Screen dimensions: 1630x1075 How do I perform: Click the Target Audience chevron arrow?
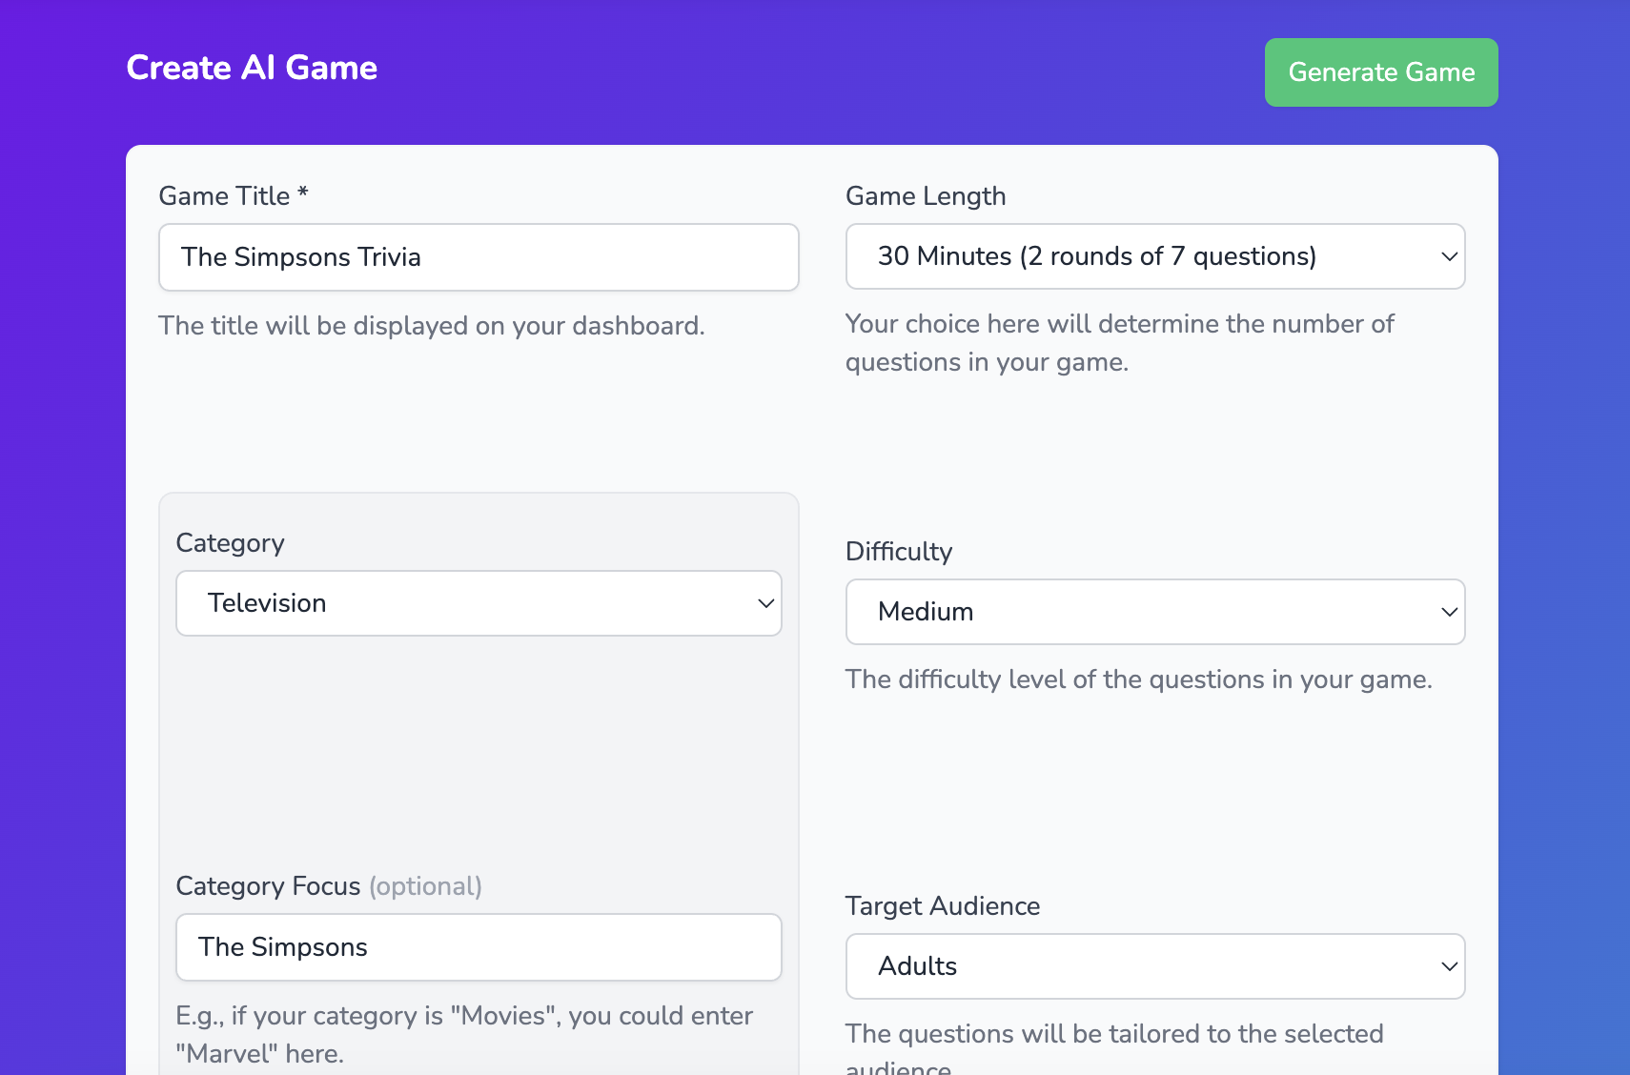[1449, 966]
